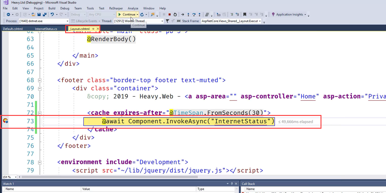Click the circular Restart icon after Stop
386x193 pixels.
pyautogui.click(x=175, y=15)
